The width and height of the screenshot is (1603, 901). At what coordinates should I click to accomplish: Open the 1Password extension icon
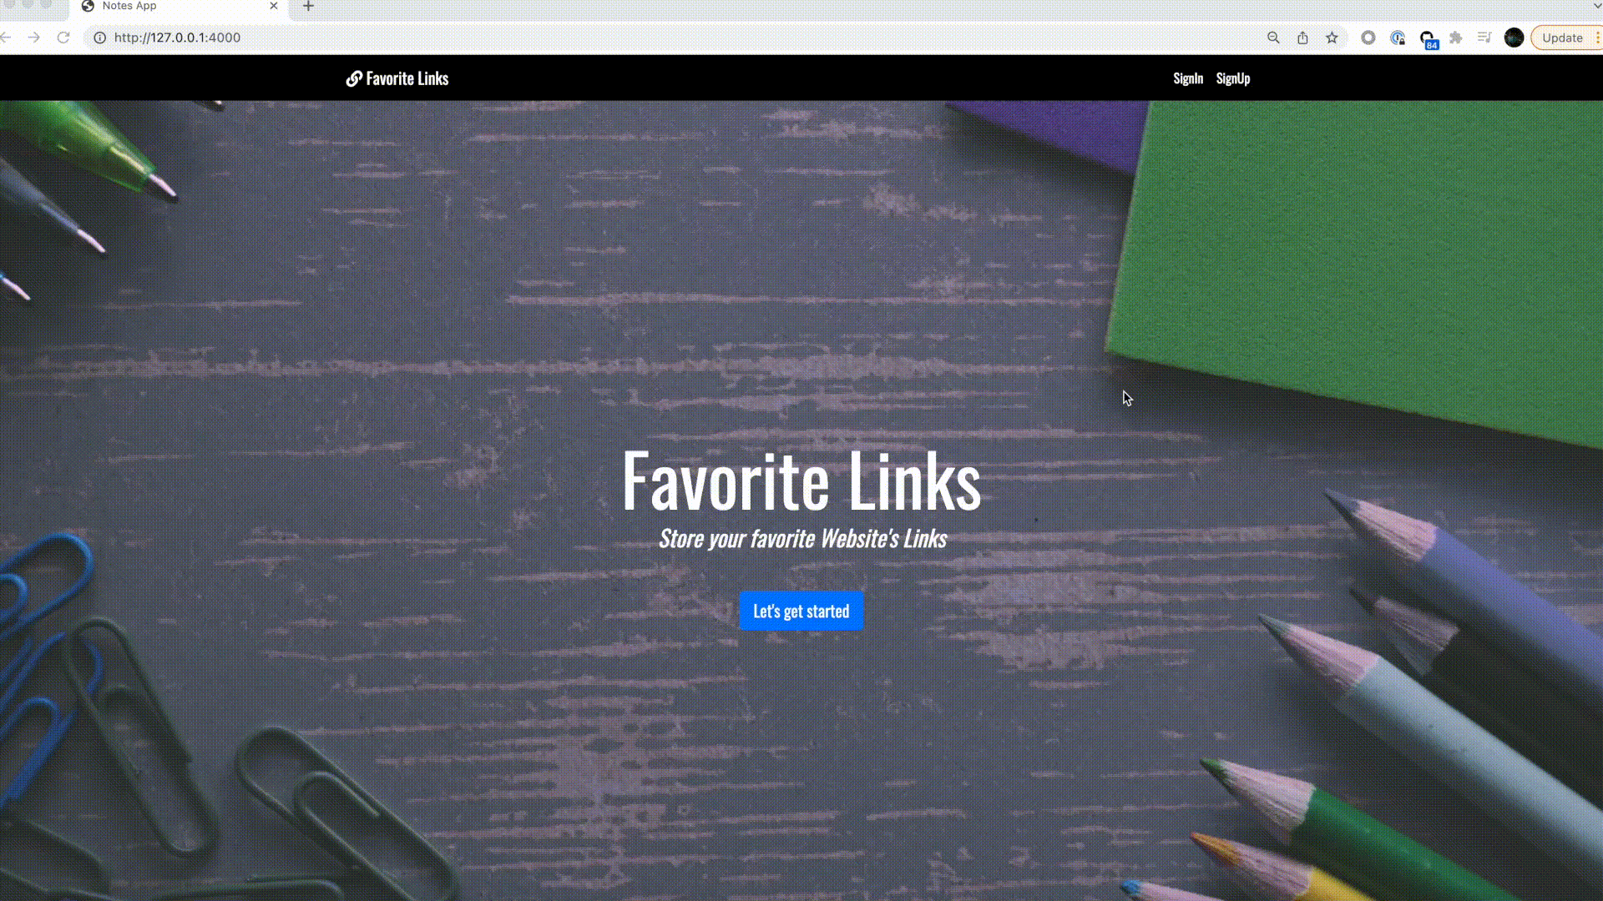1398,38
